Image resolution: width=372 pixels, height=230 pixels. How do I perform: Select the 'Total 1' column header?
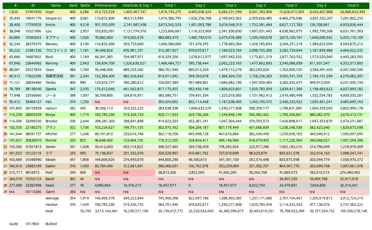click(170, 5)
